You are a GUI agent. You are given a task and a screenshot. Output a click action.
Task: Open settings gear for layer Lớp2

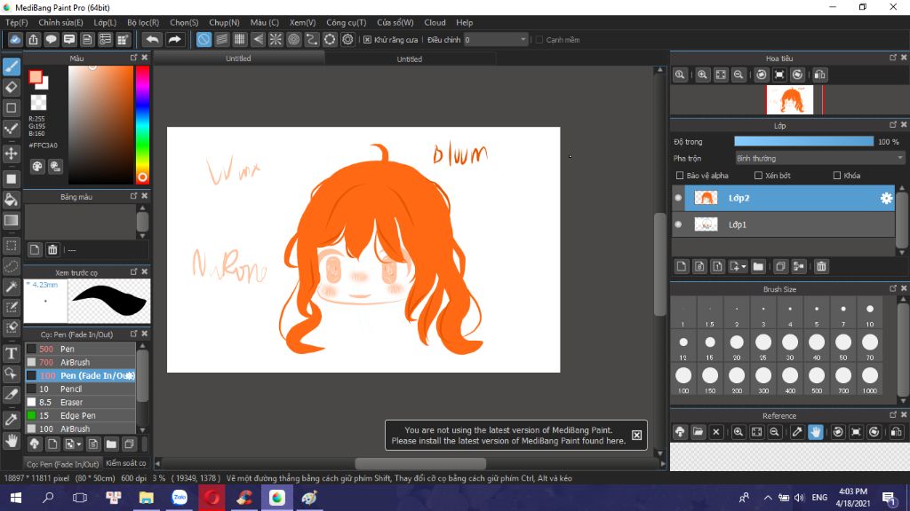click(886, 198)
